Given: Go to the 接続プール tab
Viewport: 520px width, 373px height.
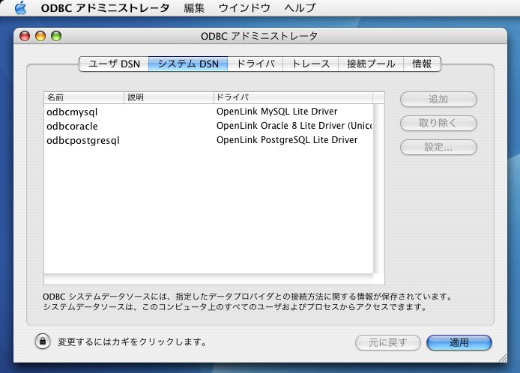Looking at the screenshot, I should click(371, 64).
